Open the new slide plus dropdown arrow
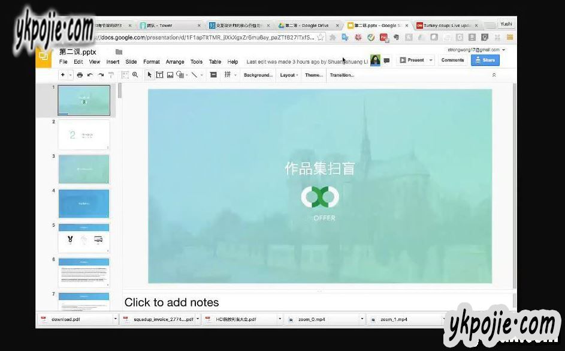 (x=70, y=75)
